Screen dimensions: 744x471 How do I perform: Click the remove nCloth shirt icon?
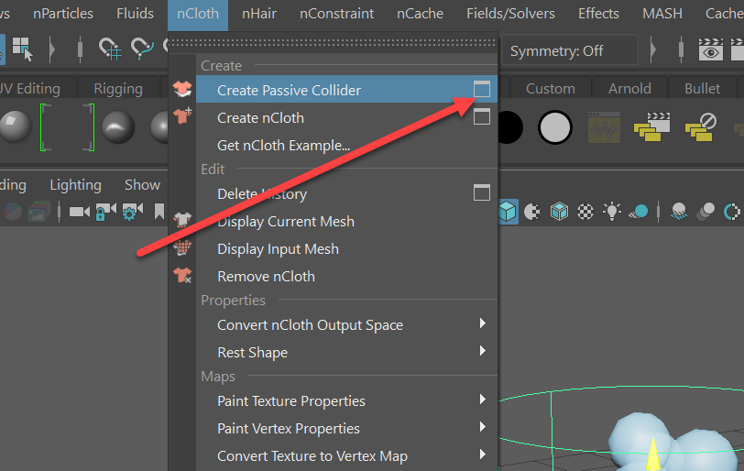(x=182, y=275)
